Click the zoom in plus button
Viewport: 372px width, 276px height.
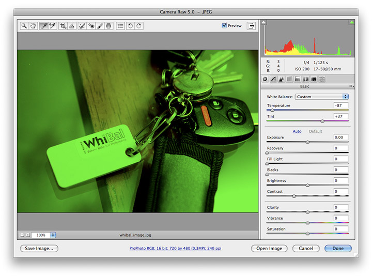(28, 235)
